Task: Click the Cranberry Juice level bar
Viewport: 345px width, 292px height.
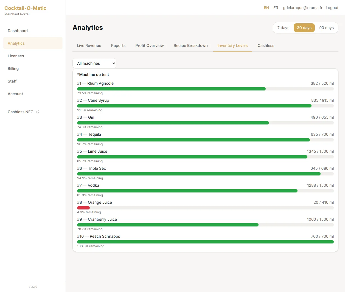Action: point(205,225)
